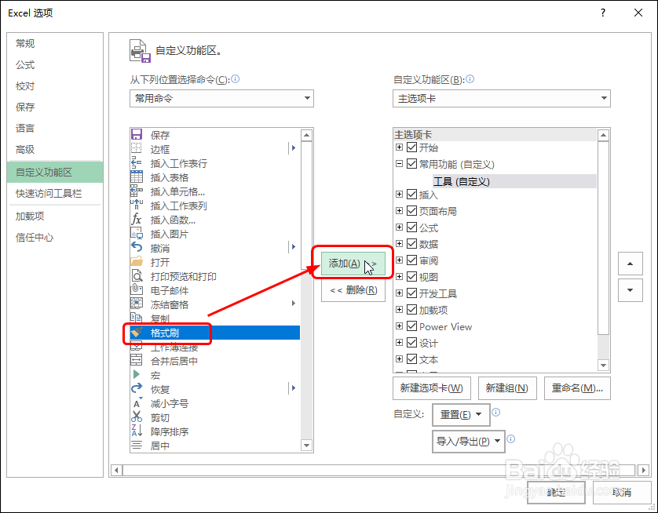Uncheck the 开始 tab checkbox
The image size is (658, 513).
[x=411, y=147]
